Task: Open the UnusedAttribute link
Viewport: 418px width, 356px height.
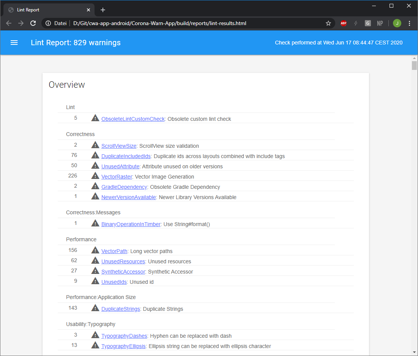Action: click(120, 166)
